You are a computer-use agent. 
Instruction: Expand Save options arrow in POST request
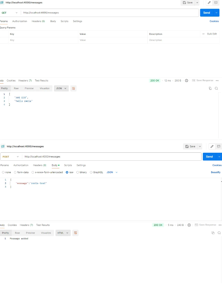click(x=200, y=146)
